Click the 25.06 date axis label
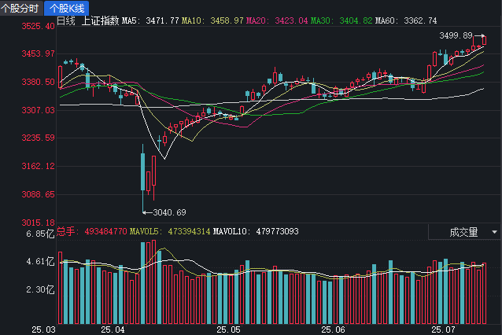This screenshot has width=502, height=335. coord(334,329)
